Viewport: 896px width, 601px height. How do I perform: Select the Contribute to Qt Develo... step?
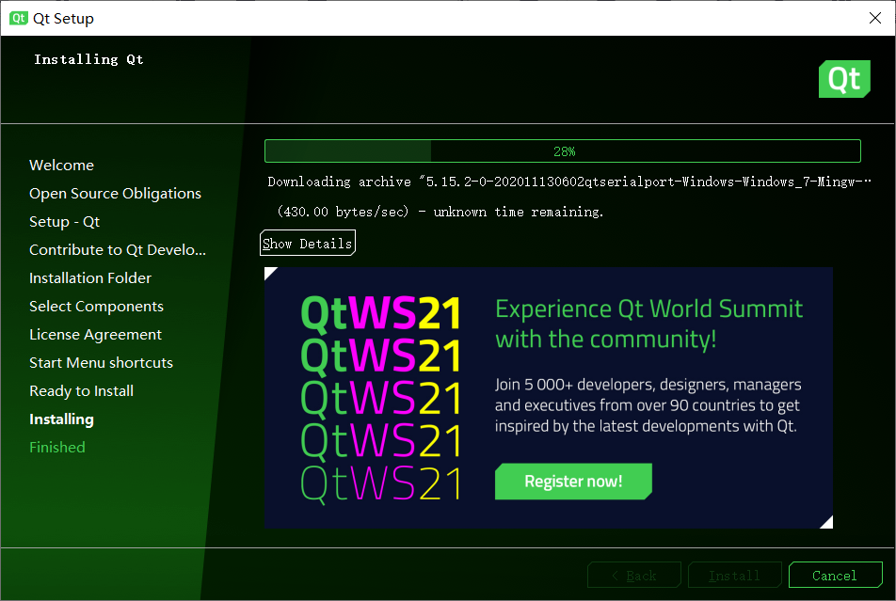pyautogui.click(x=117, y=249)
